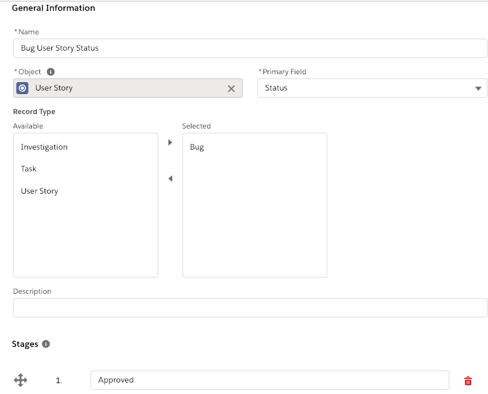Open the Primary Field dropdown arrow
Screen dimensions: 488x394
[478, 89]
